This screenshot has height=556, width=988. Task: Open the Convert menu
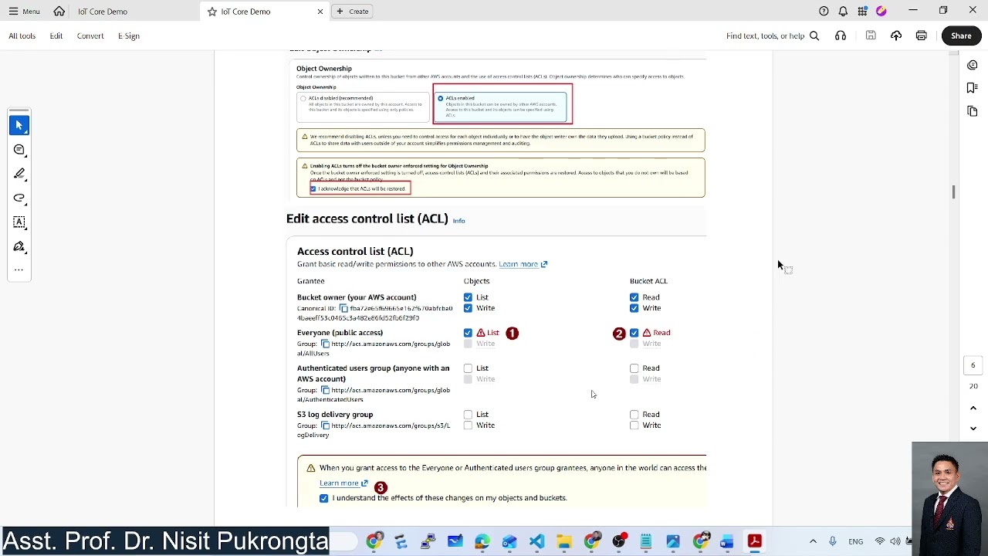click(x=90, y=36)
